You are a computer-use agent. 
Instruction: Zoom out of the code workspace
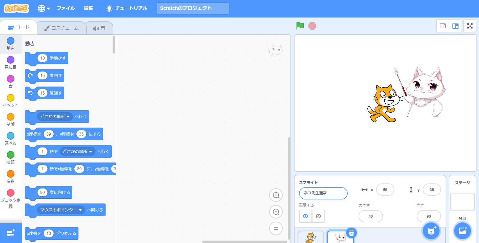pos(276,212)
